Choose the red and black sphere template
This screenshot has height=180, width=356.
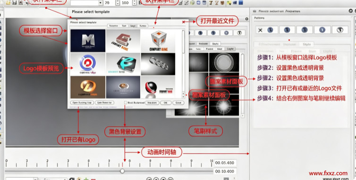(158, 87)
